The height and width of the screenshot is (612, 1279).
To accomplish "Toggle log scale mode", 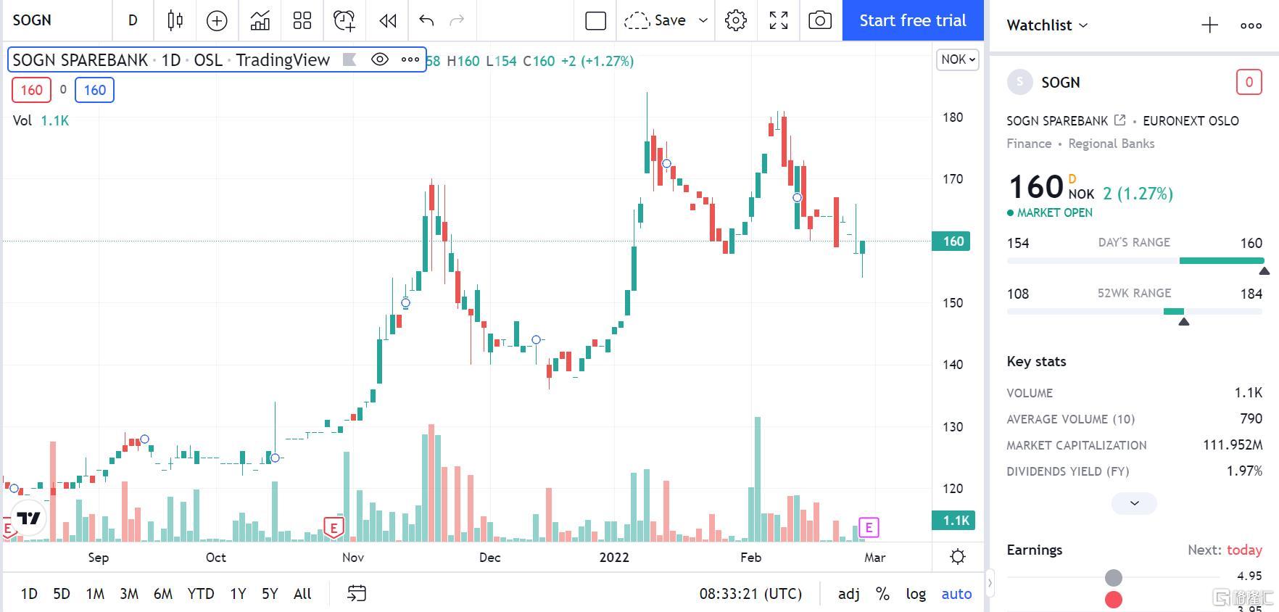I will 916,594.
